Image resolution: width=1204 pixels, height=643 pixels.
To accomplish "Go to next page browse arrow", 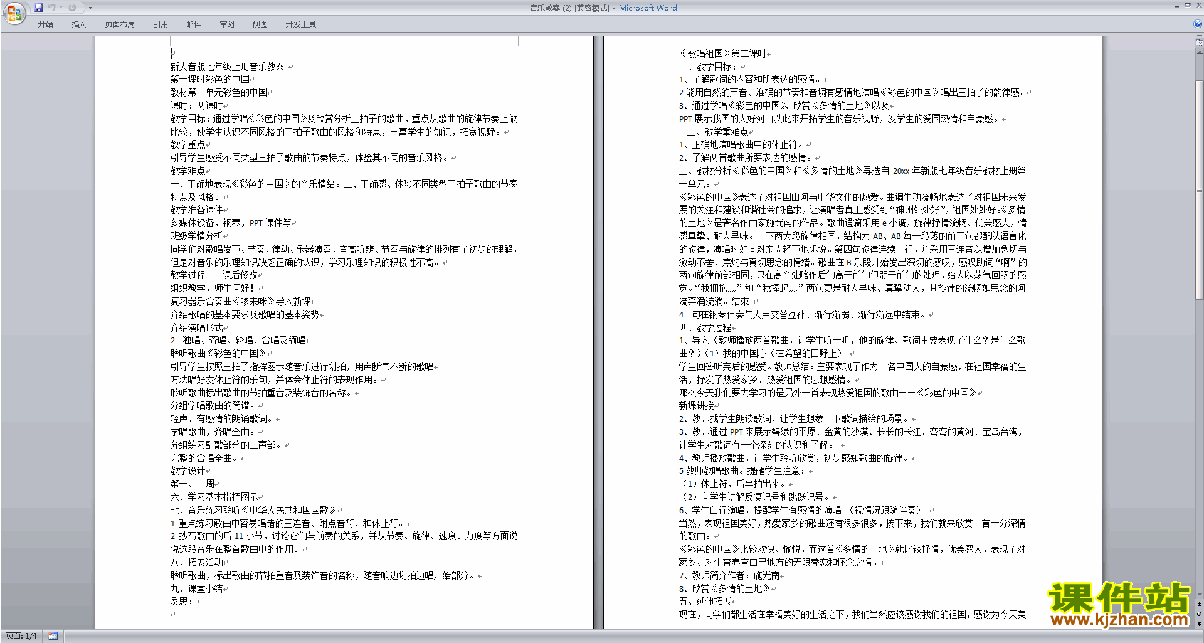I will (x=1200, y=624).
